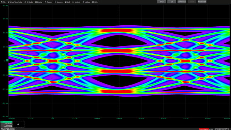Image resolution: width=231 pixels, height=130 pixels.
Task: Click the -421 mV vertical axis label
Action: click(x=5, y=89)
